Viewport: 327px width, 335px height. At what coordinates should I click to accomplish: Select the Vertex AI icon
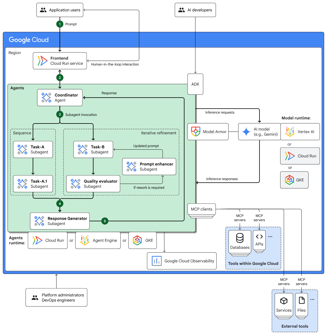tap(290, 131)
